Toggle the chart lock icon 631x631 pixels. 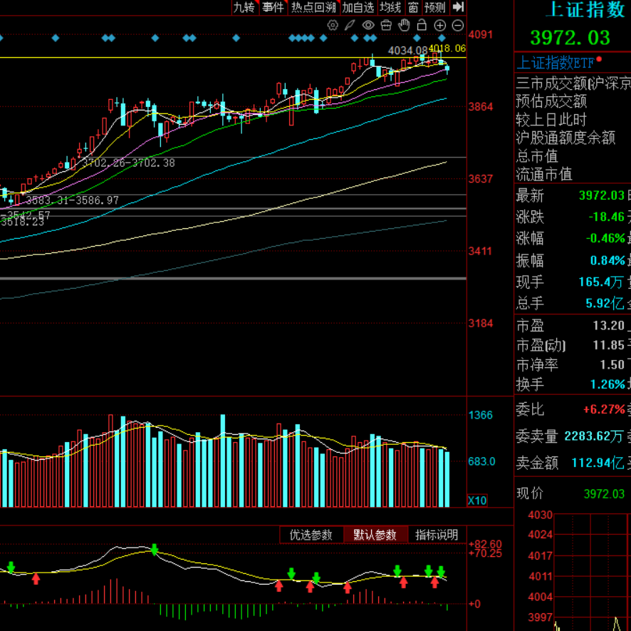422,26
